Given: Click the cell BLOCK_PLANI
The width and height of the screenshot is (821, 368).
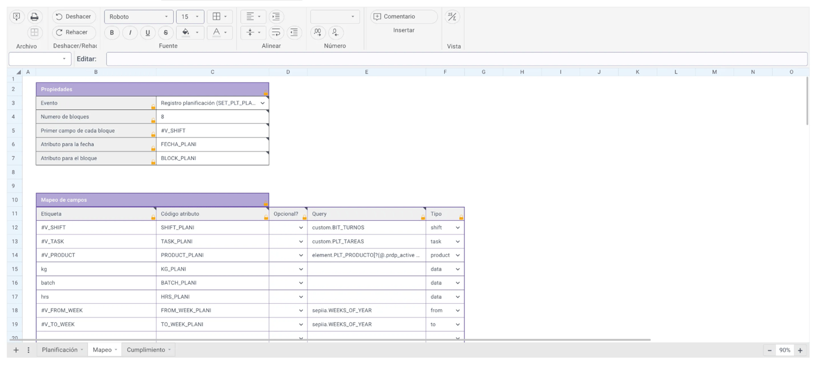Looking at the screenshot, I should (212, 158).
